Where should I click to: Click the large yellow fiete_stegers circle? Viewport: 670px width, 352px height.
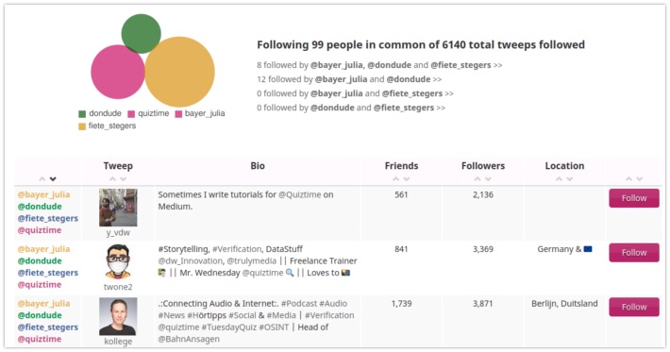click(x=179, y=72)
